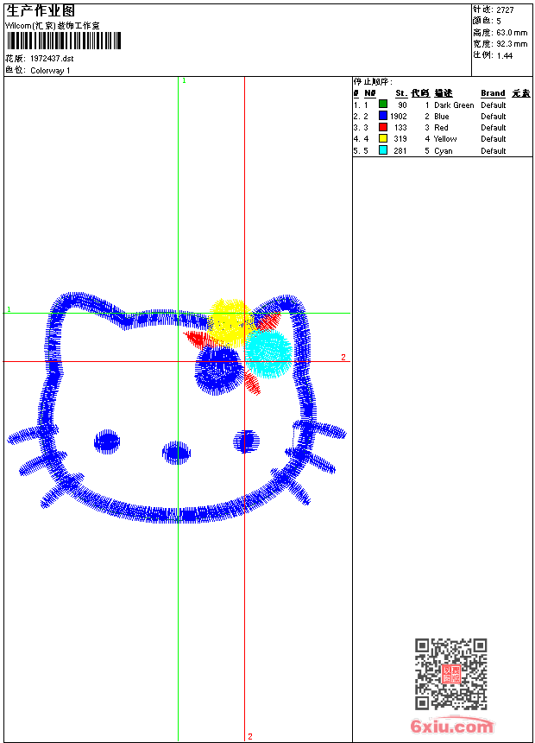Click the height value '63.0 mm'

(x=512, y=33)
